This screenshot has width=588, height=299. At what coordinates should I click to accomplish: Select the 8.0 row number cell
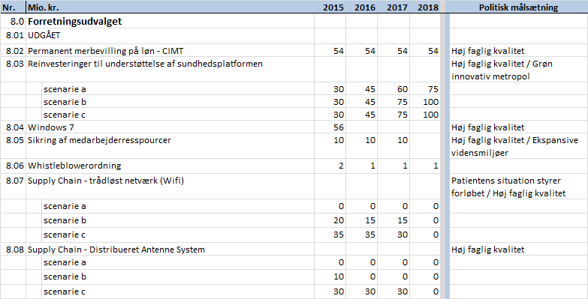pyautogui.click(x=13, y=21)
